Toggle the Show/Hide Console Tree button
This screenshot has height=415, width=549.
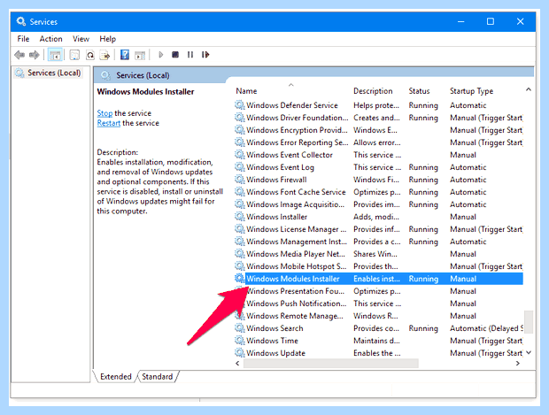55,55
